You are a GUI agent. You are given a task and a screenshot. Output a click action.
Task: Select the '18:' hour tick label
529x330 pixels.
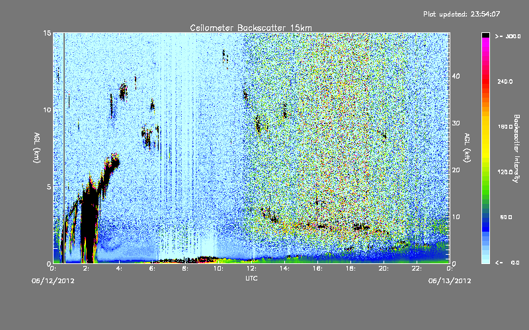pyautogui.click(x=350, y=269)
